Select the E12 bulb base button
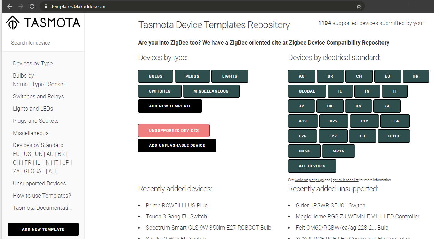434x239 pixels. tap(364, 121)
